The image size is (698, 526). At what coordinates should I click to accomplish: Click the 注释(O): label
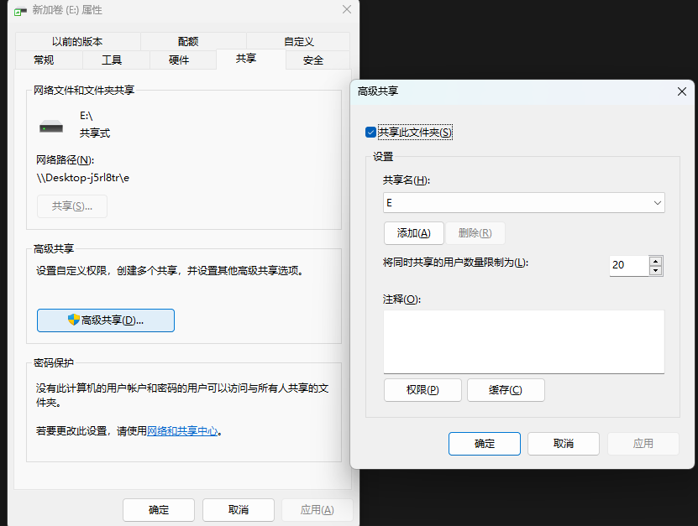point(401,299)
